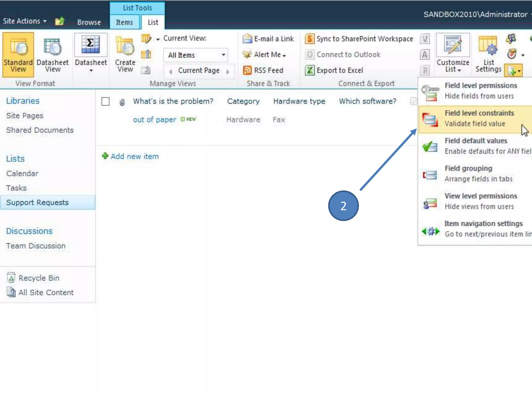Switch to Standard View

[18, 55]
